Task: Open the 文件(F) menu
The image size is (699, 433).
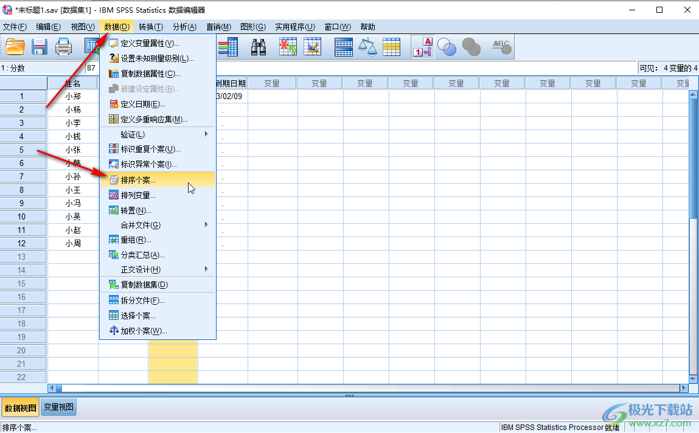Action: click(x=15, y=27)
